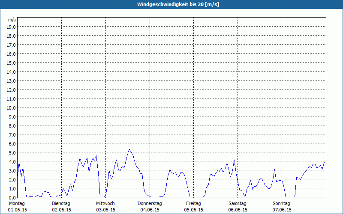Select the 19,0 y-axis label
Screen dimensions: 343x214
(x=12, y=27)
